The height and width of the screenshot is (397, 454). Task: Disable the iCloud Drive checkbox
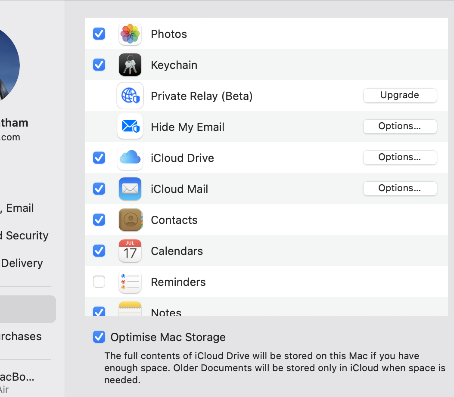(x=99, y=158)
